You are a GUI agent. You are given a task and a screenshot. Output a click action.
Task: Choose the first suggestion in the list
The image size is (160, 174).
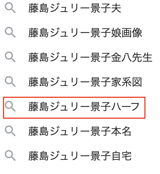(75, 8)
